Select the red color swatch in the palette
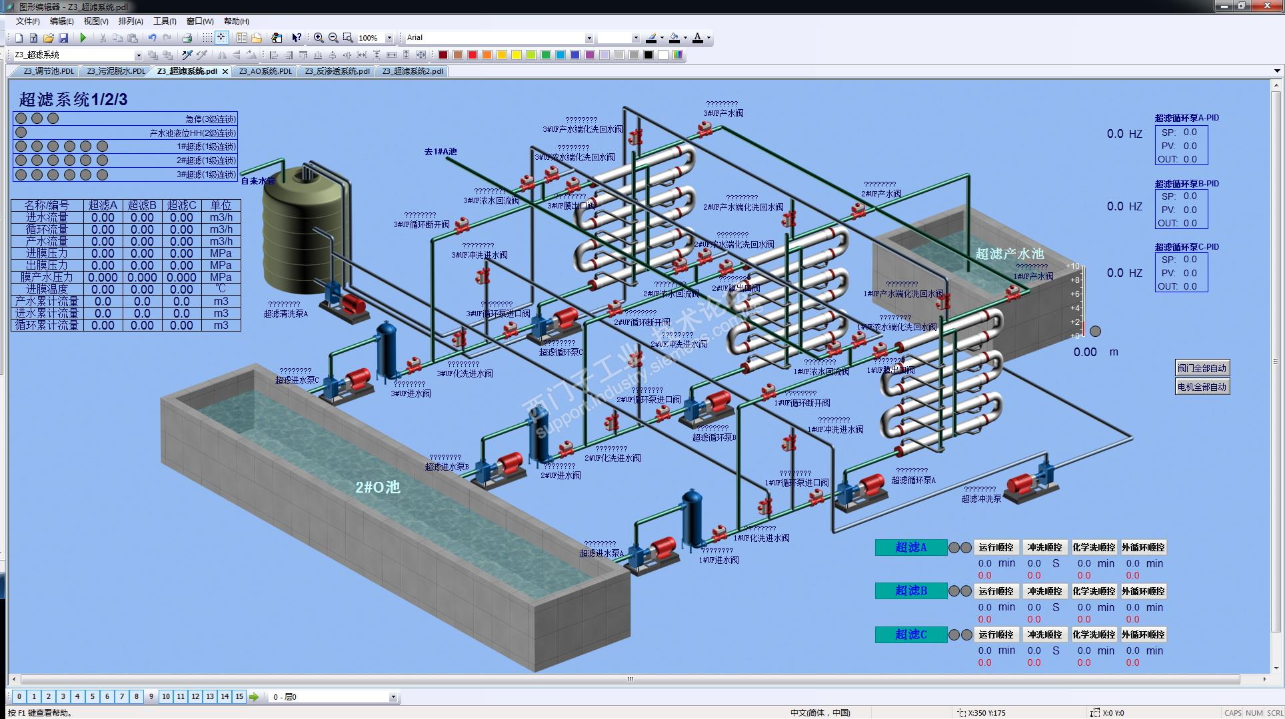The height and width of the screenshot is (719, 1285). [473, 55]
